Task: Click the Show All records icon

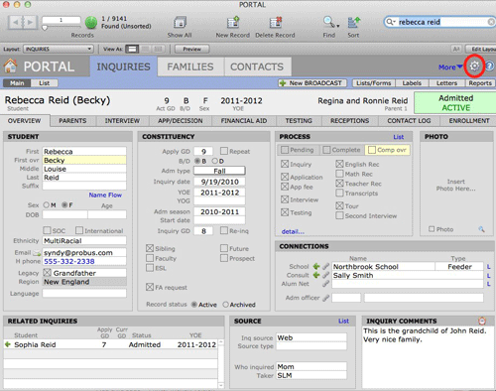Action: pyautogui.click(x=180, y=23)
